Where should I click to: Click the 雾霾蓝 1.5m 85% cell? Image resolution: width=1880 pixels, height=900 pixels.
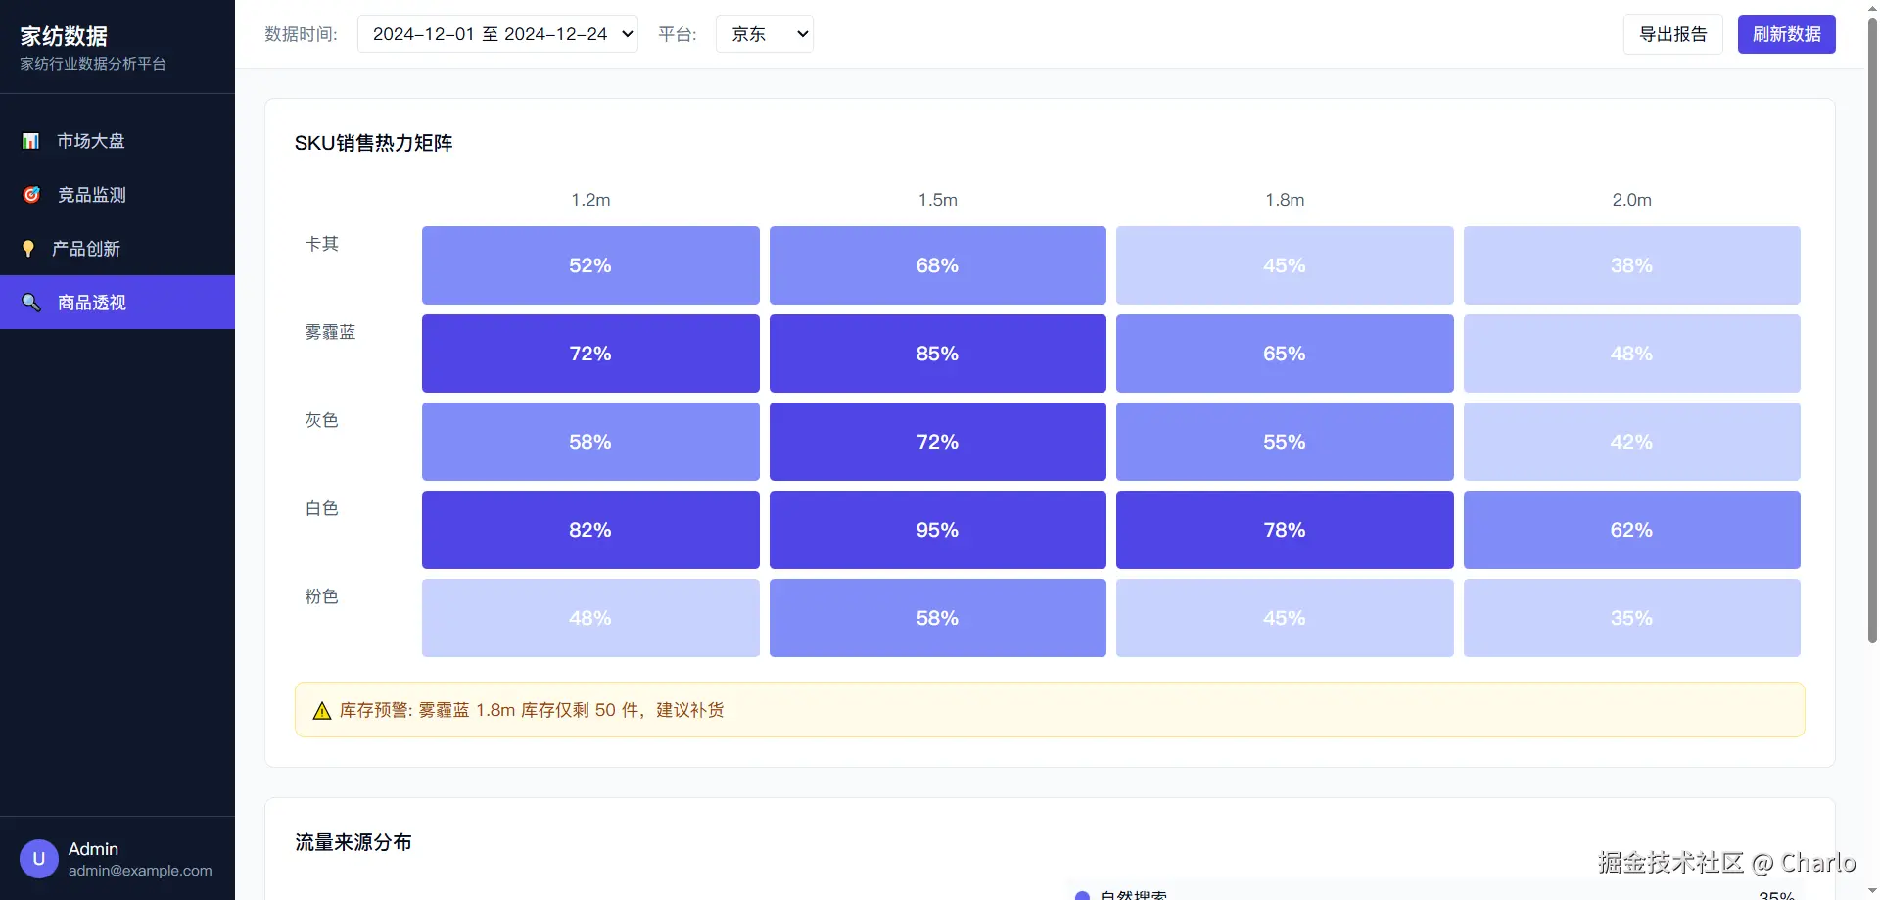click(937, 354)
